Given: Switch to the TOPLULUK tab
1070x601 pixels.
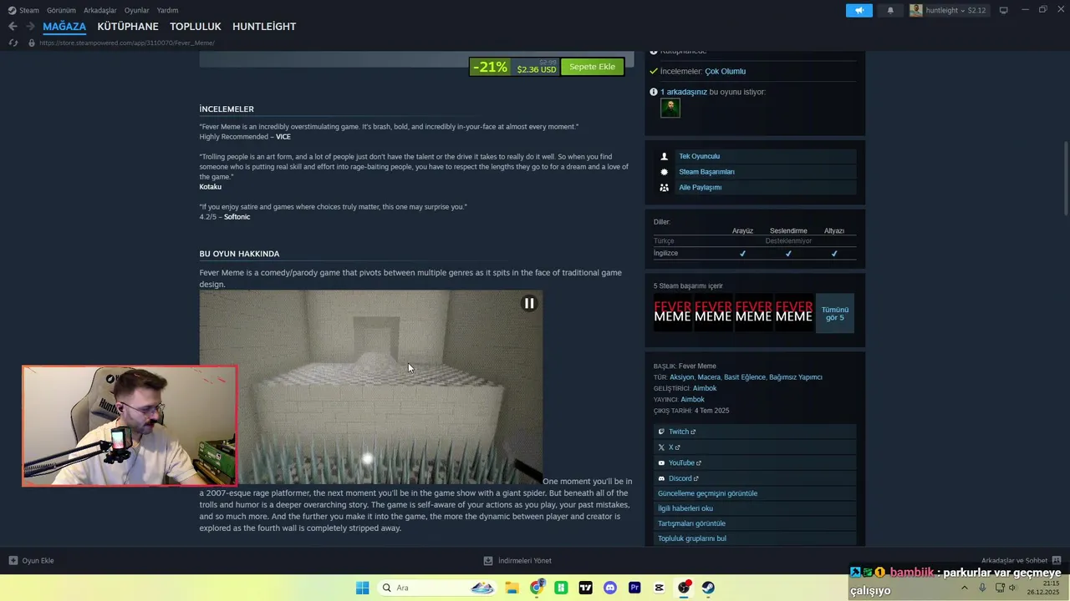Looking at the screenshot, I should pyautogui.click(x=196, y=27).
